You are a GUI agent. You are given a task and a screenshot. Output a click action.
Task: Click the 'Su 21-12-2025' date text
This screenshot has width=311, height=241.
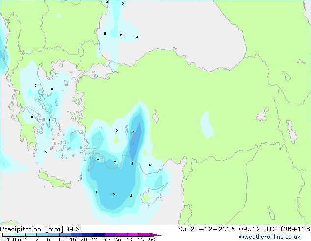(207, 229)
